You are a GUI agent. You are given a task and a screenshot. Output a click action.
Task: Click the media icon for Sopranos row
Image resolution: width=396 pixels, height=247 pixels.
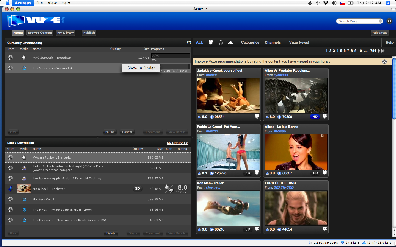(x=24, y=68)
